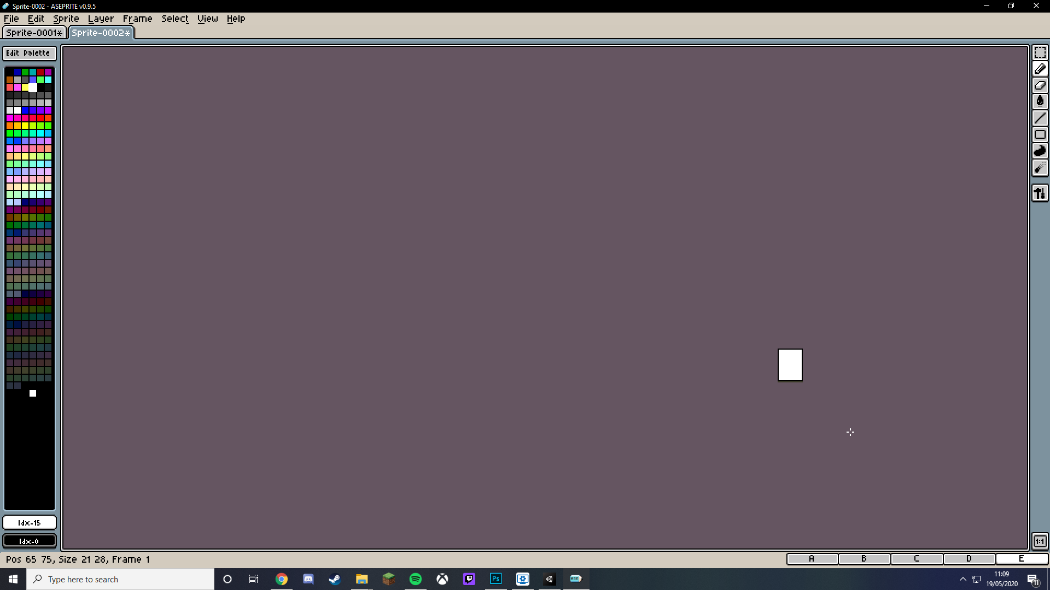The width and height of the screenshot is (1050, 590).
Task: Select the Spray tool
Action: [x=1040, y=168]
